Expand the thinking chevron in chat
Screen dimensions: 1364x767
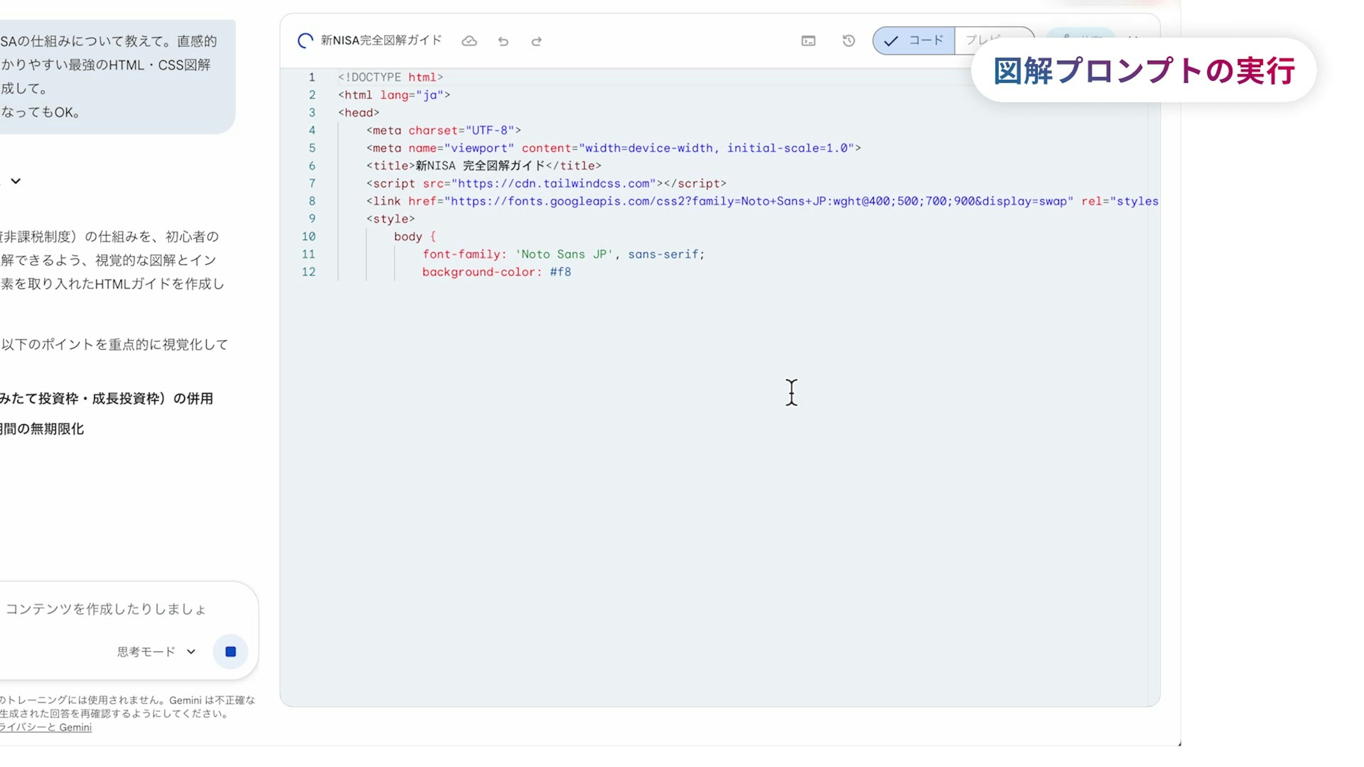16,181
